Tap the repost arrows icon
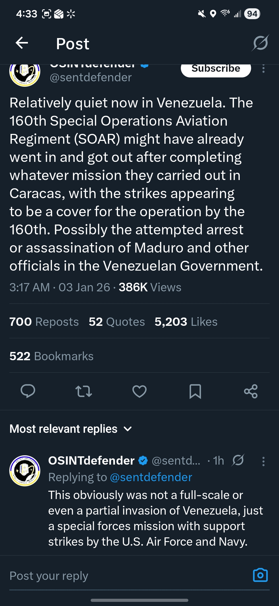279x606 pixels. [83, 391]
